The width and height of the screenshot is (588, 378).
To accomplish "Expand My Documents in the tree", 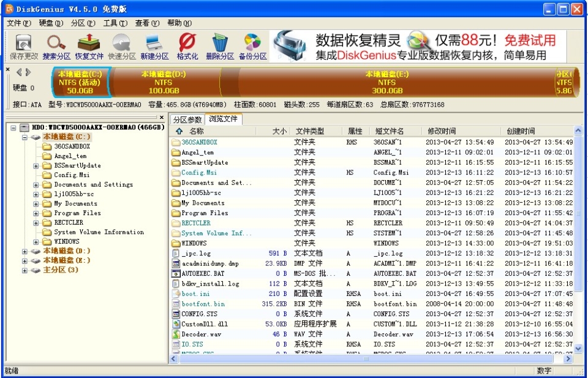I will 36,204.
